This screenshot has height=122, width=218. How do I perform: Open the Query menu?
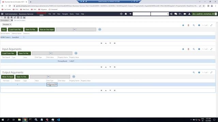tap(72, 14)
